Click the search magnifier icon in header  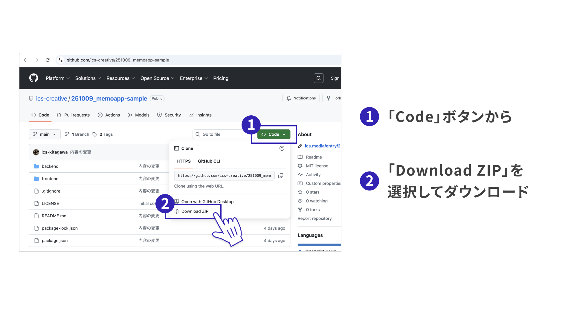tap(318, 78)
